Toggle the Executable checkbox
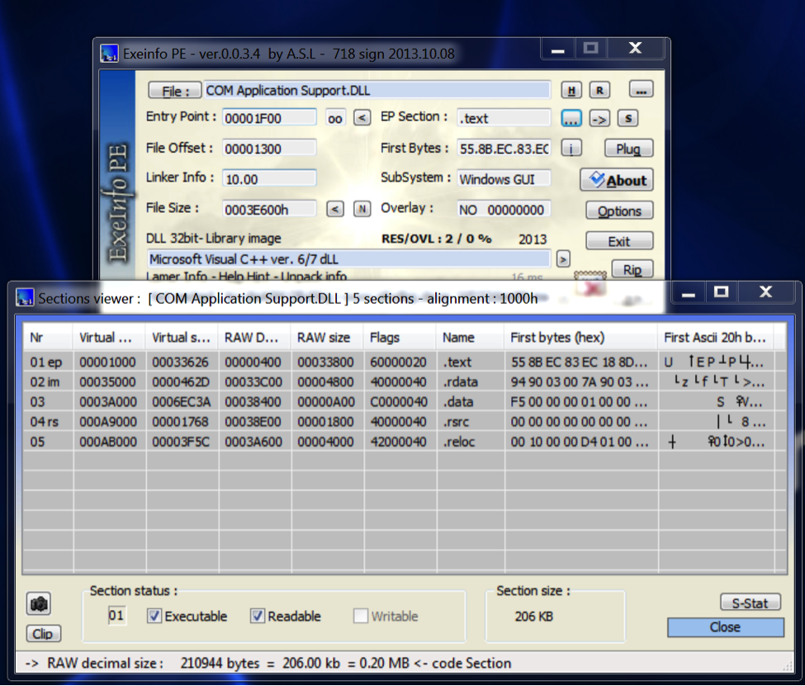The image size is (805, 686). tap(154, 616)
